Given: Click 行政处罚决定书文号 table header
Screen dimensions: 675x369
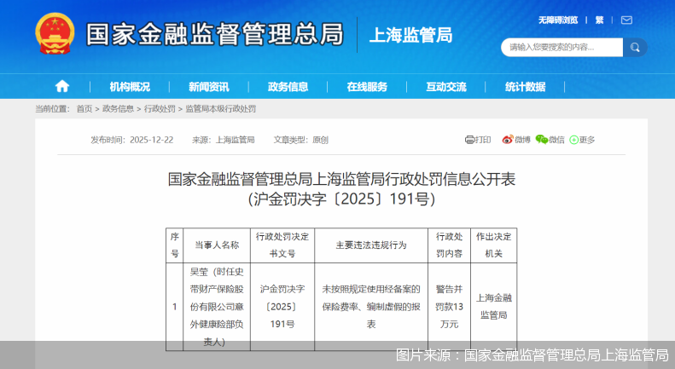Looking at the screenshot, I should click(282, 245).
